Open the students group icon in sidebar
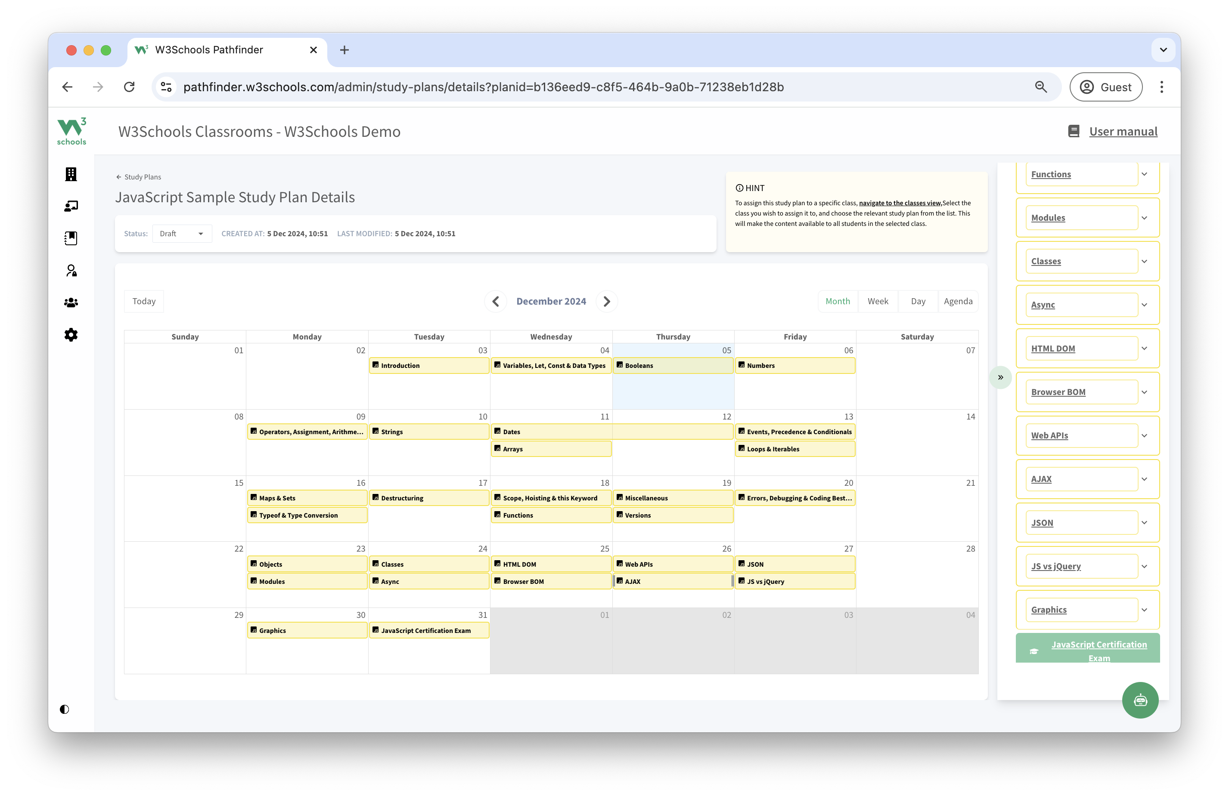Screen dimensions: 1229x796 pos(71,303)
